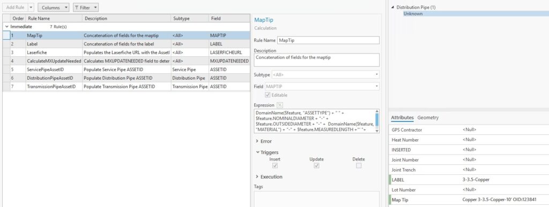Switch to the Attributes tab
Image resolution: width=549 pixels, height=207 pixels.
click(x=402, y=118)
